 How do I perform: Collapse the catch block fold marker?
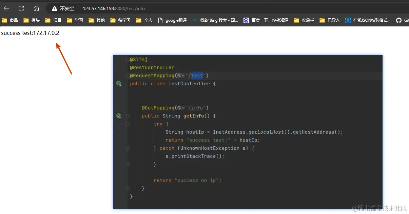(x=128, y=148)
